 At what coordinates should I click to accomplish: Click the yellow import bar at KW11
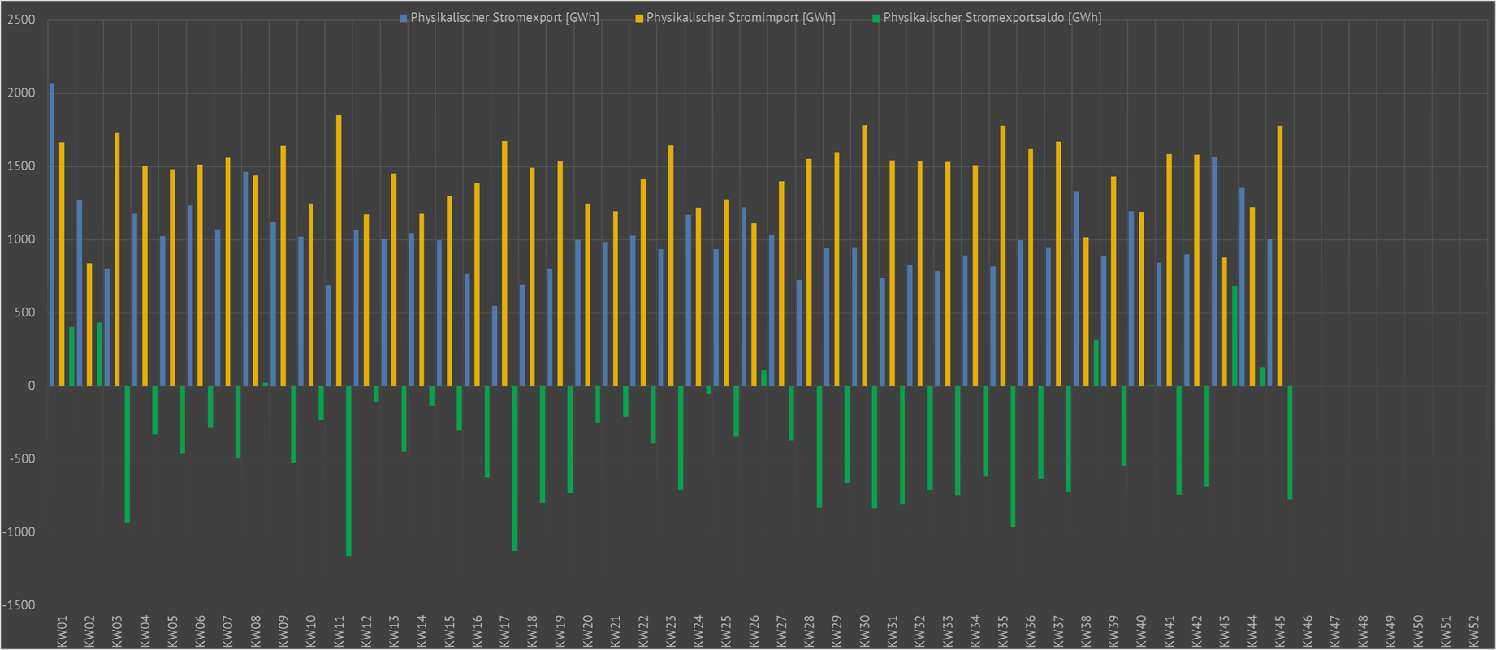(x=339, y=250)
